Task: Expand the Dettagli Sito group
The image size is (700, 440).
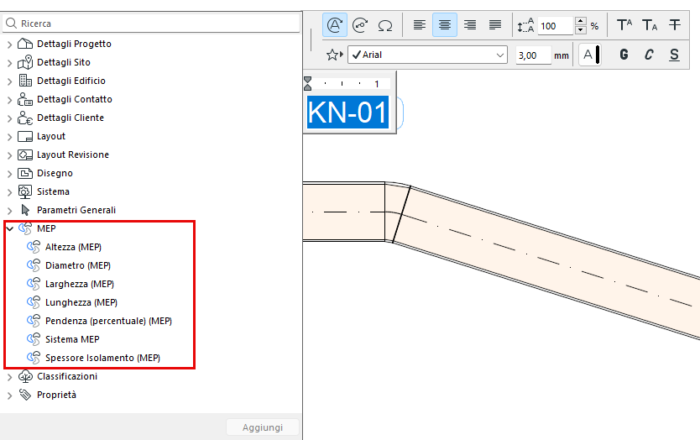Action: click(x=10, y=63)
